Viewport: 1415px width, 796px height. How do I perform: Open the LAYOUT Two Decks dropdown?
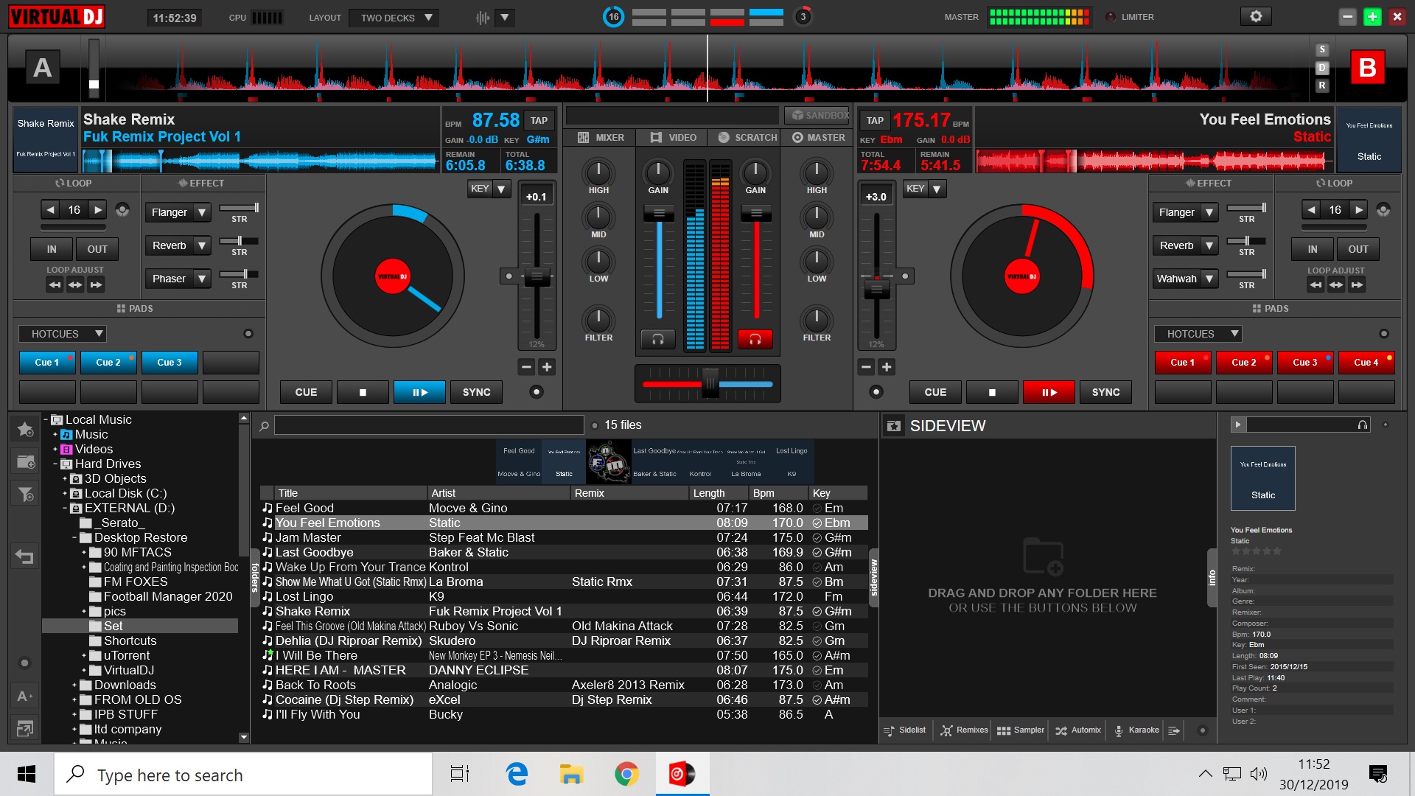394,18
